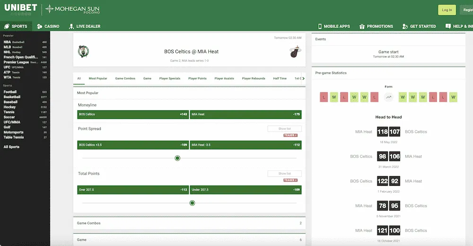Select the Player Points tab
This screenshot has height=246, width=473.
[x=197, y=78]
